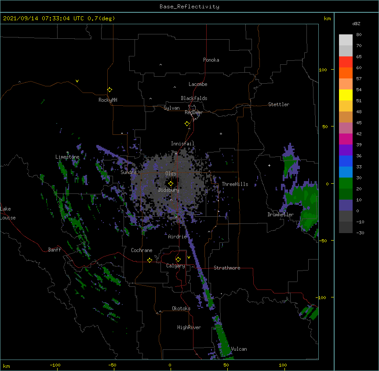The height and width of the screenshot is (371, 379).
Task: Pick the red 60-65 dBZ legend swatch
Action: click(346, 62)
